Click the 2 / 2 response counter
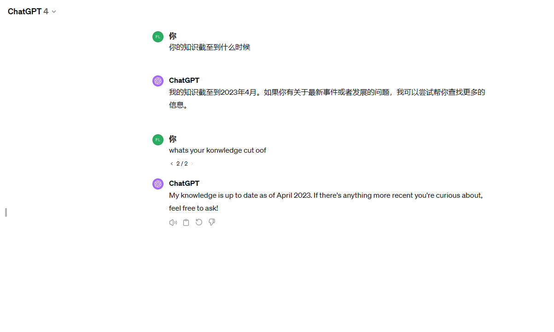 coord(182,164)
